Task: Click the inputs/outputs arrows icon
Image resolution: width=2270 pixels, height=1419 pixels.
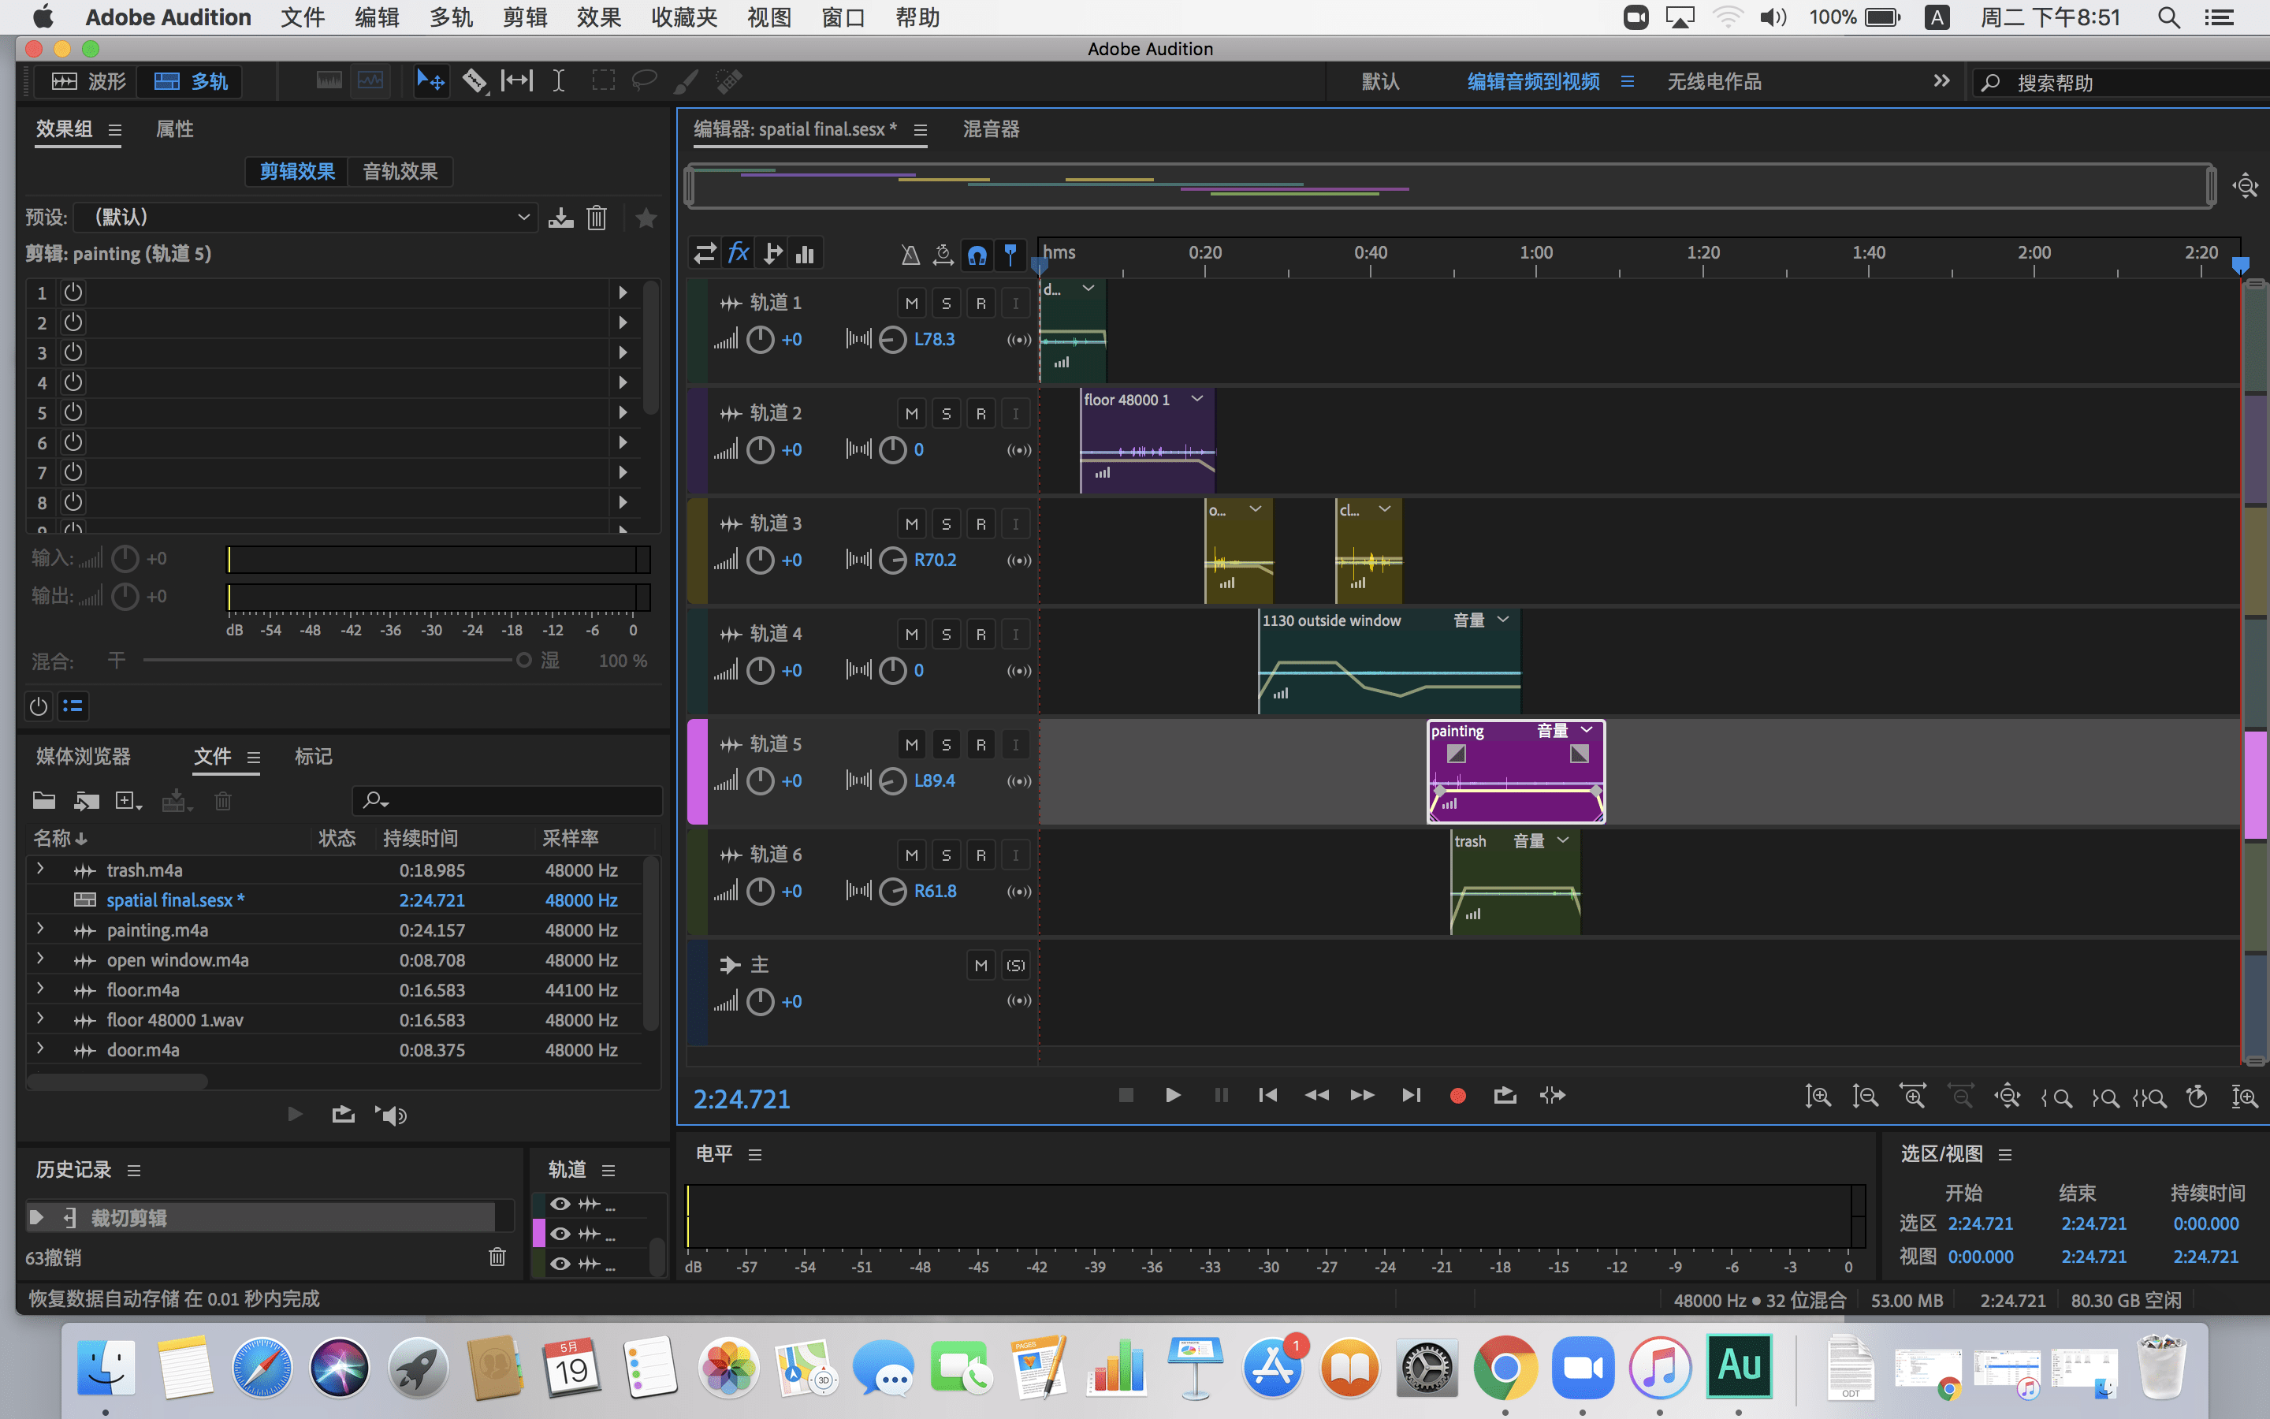Action: tap(705, 253)
